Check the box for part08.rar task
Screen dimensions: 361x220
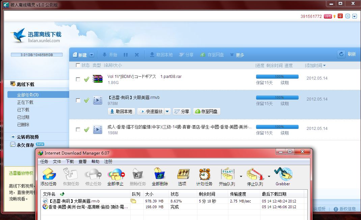[x=78, y=79]
